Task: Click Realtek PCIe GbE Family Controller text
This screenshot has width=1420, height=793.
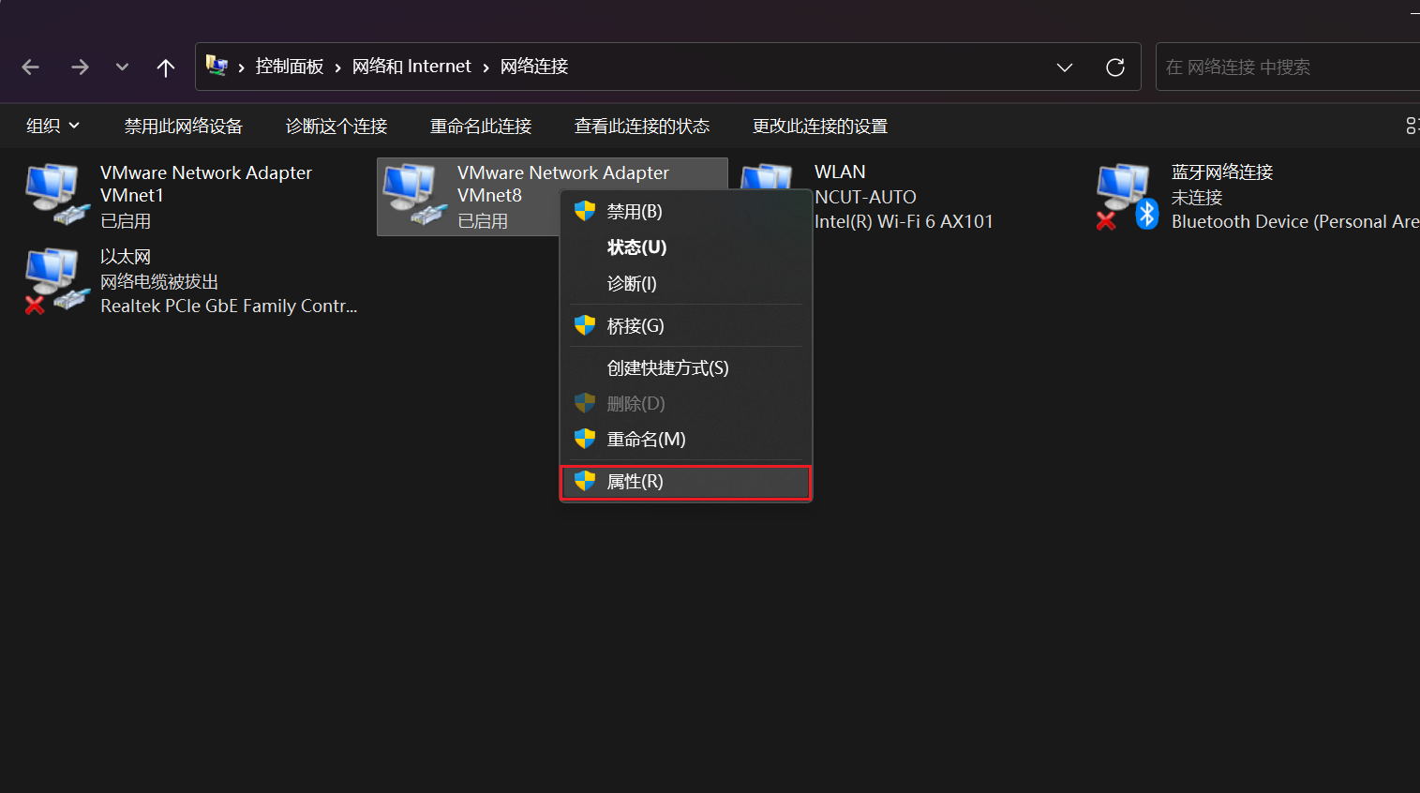Action: [x=229, y=306]
